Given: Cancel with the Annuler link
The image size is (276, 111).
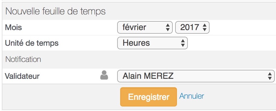Looking at the screenshot, I should [x=191, y=96].
